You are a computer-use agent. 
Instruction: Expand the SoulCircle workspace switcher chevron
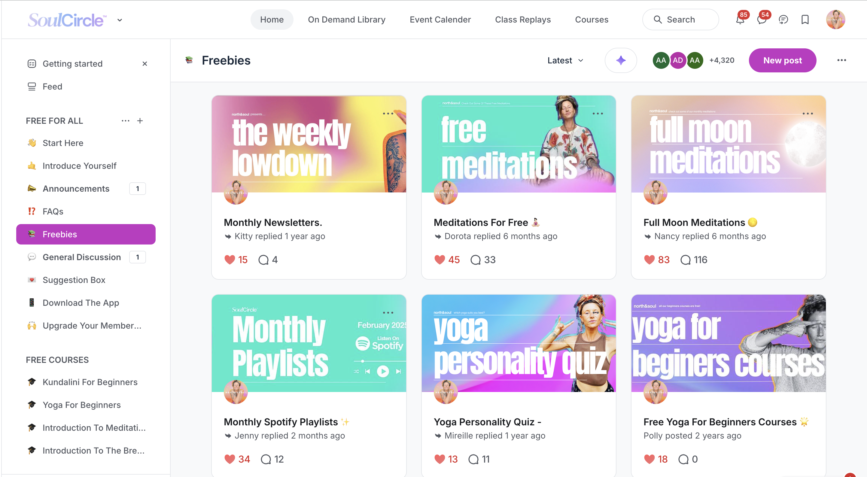[120, 20]
